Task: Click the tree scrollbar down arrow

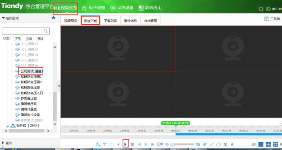Action: pos(55,124)
